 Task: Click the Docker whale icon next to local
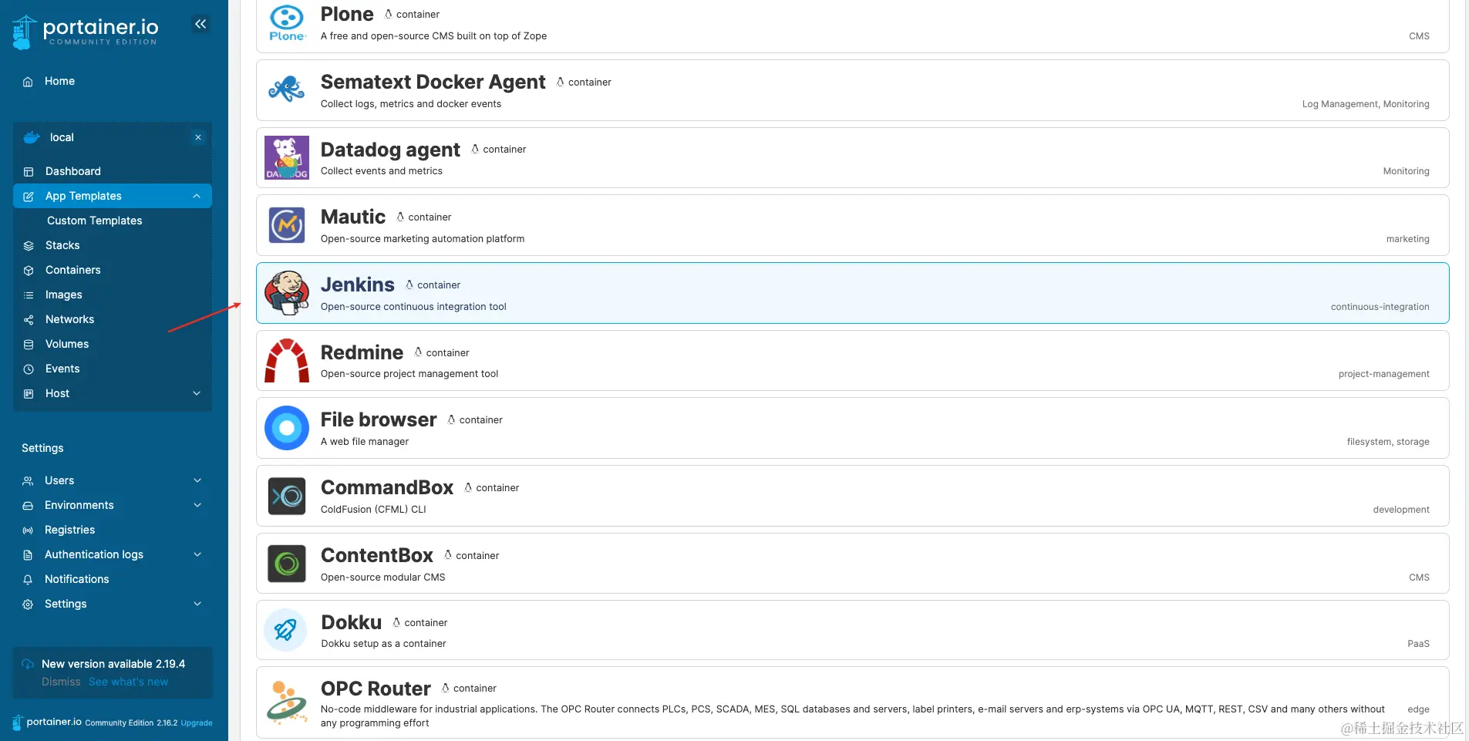coord(32,137)
